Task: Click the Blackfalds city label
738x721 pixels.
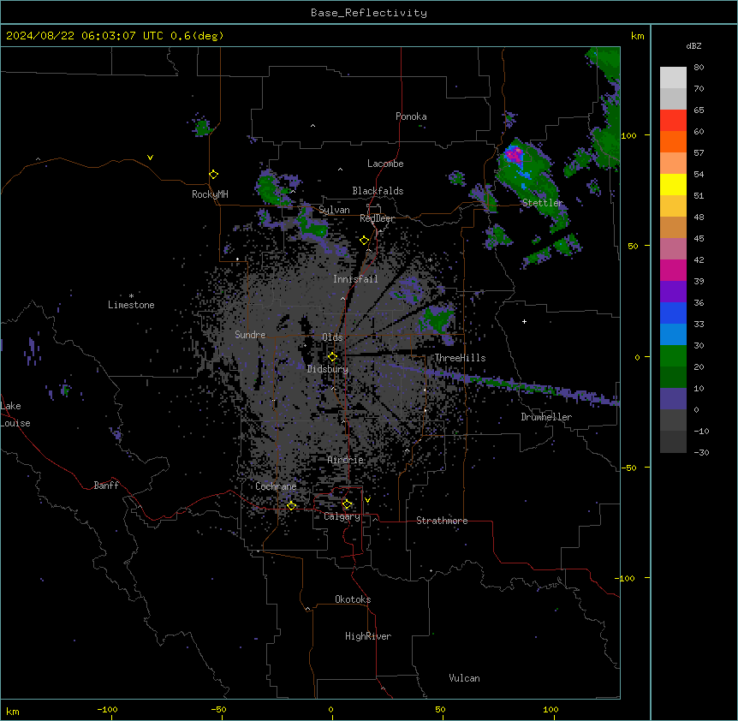Action: (378, 191)
